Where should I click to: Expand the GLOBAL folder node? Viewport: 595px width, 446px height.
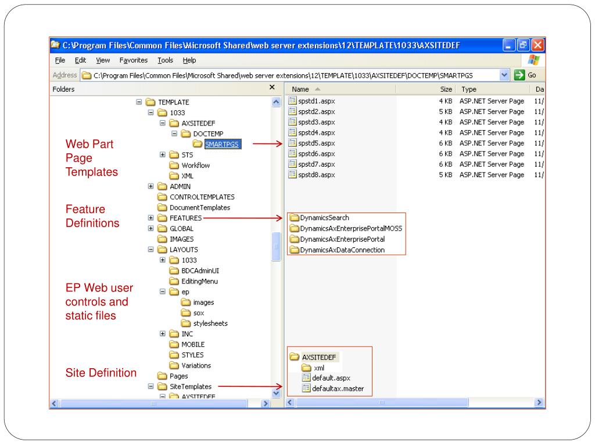point(150,228)
